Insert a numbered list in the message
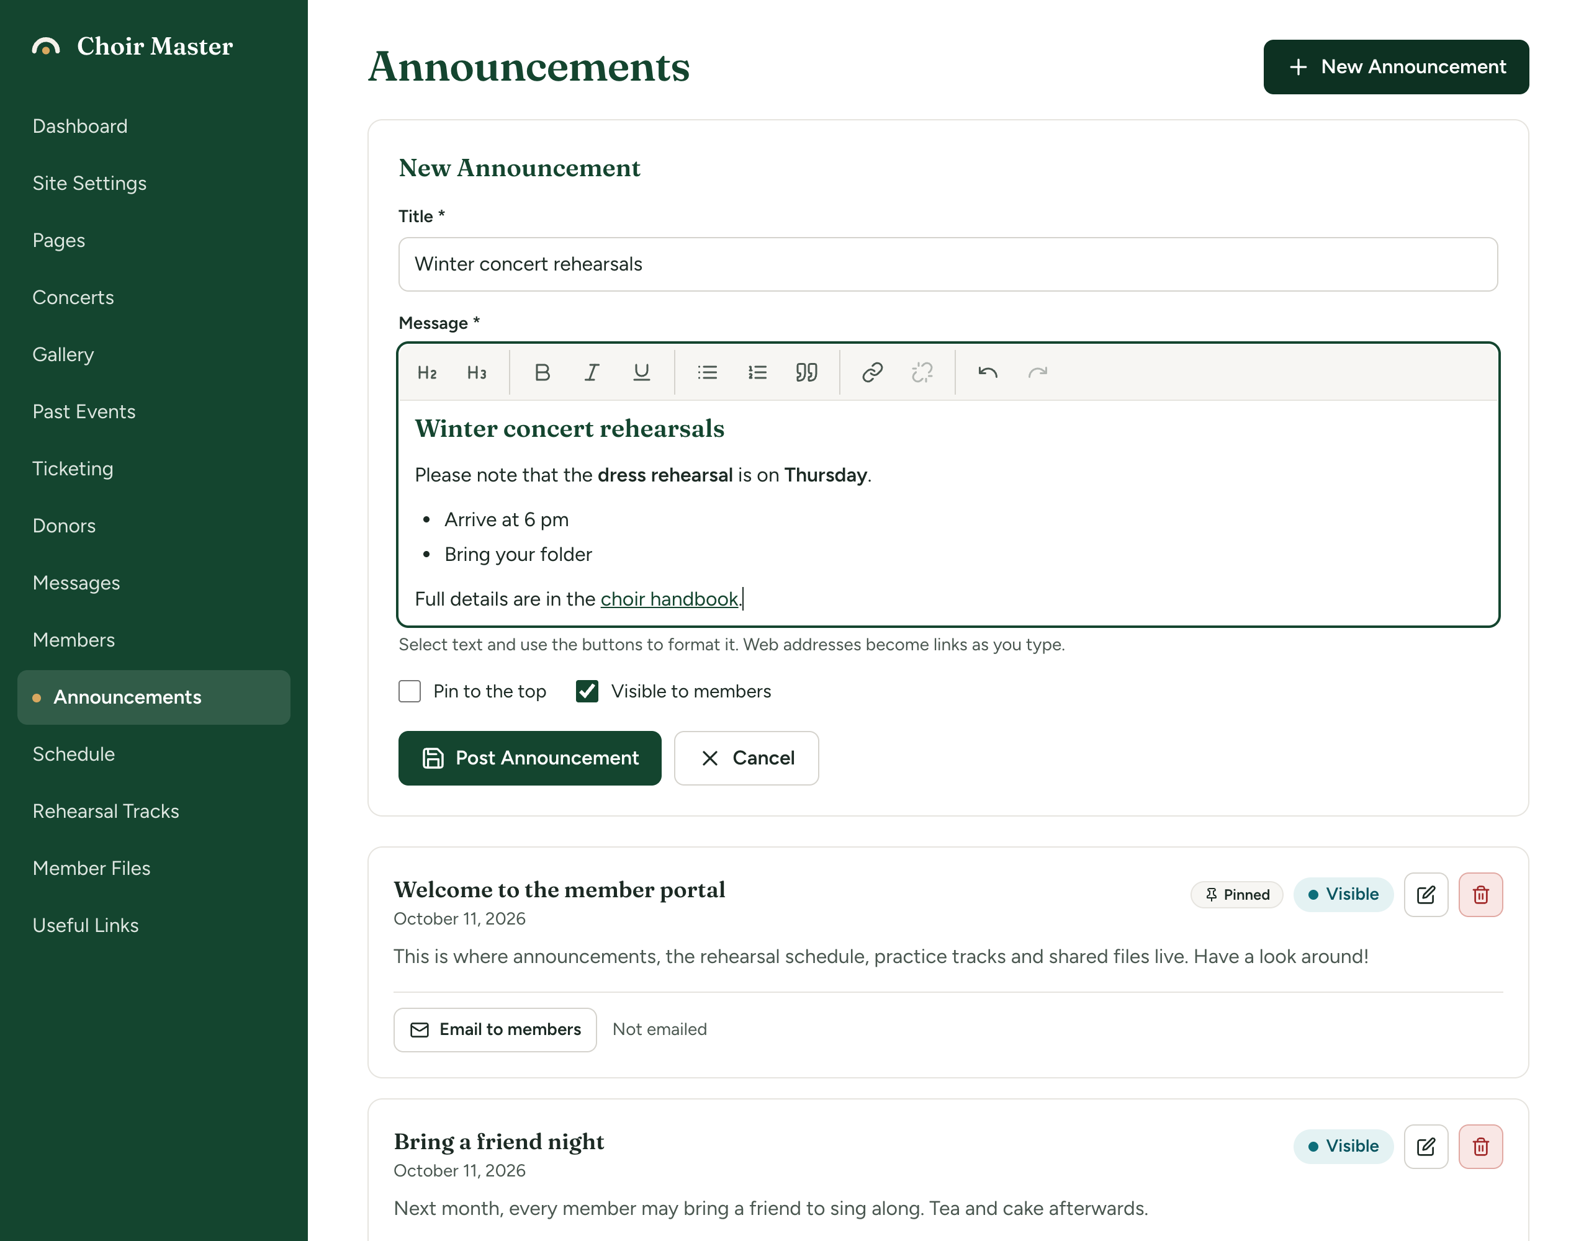 coord(757,372)
